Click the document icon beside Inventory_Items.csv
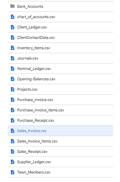Screen dimensions: 120x182 (13, 48)
